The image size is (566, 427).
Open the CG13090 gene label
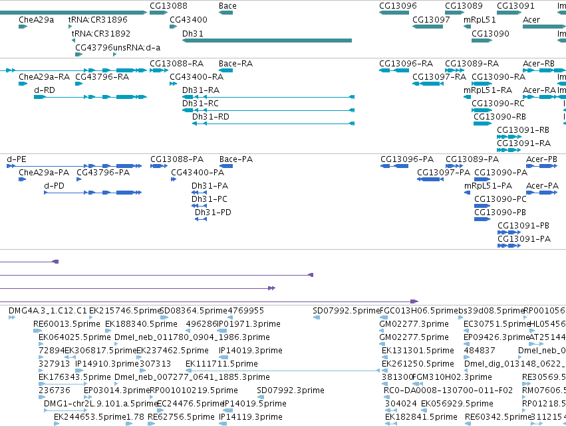point(490,33)
